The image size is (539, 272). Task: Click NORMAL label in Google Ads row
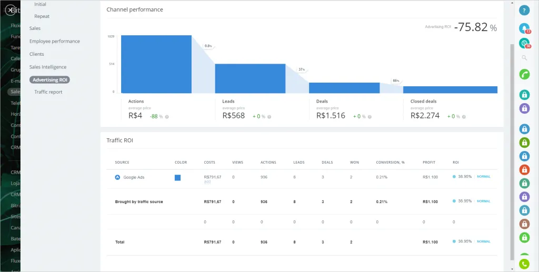[484, 177]
